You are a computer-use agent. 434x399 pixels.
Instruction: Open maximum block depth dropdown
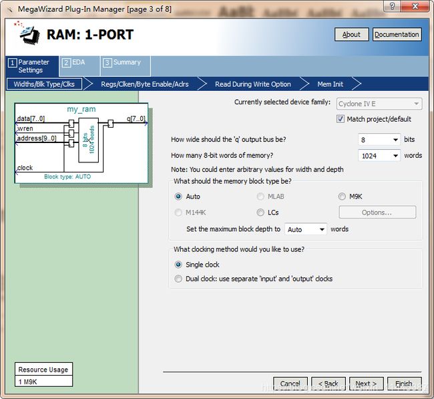click(x=306, y=229)
